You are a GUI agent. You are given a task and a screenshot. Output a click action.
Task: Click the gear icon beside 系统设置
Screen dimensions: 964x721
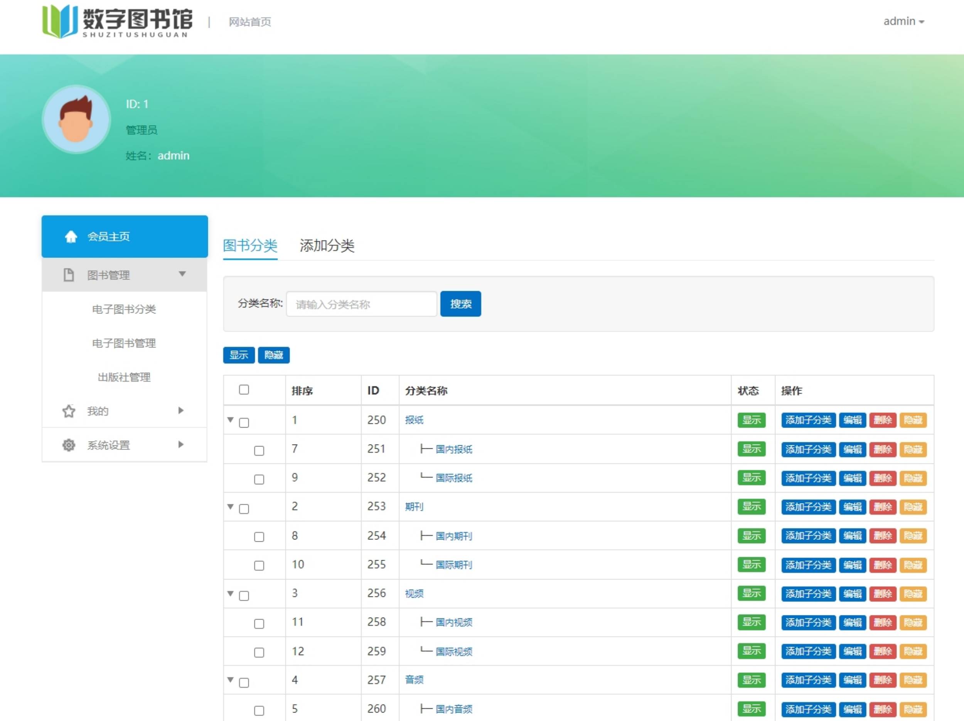point(68,445)
